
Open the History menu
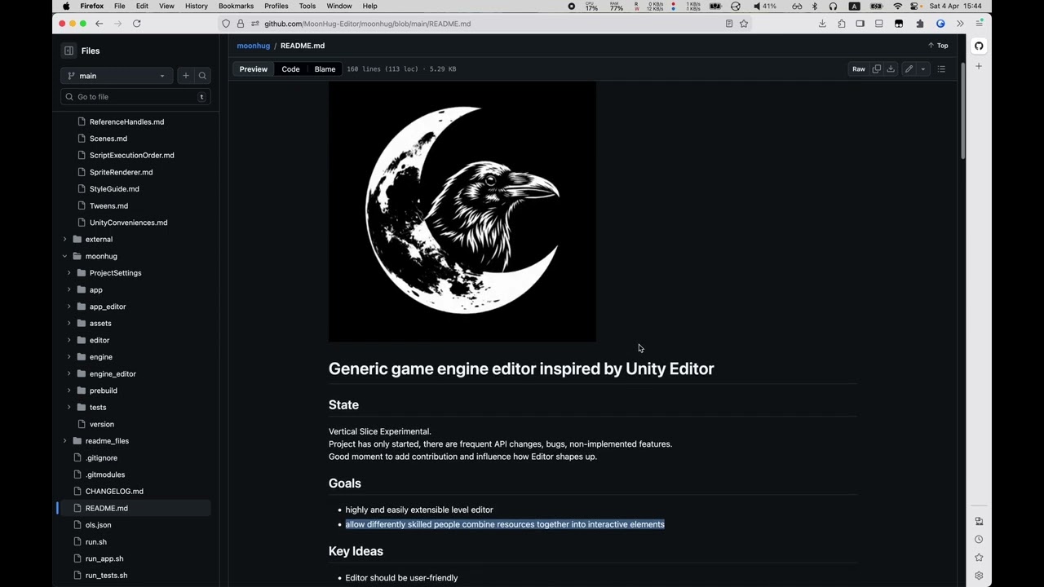[196, 6]
